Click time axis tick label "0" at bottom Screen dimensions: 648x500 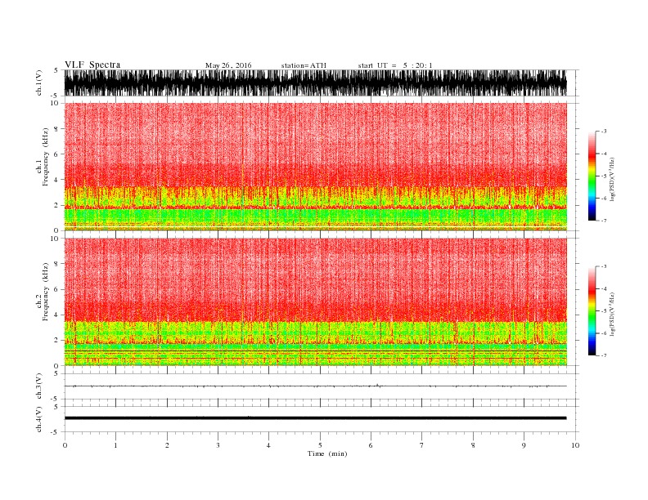[x=65, y=445]
